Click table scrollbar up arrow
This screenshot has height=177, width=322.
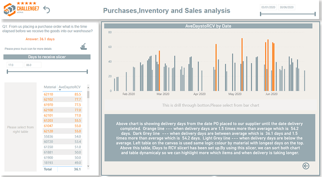[x=88, y=88]
